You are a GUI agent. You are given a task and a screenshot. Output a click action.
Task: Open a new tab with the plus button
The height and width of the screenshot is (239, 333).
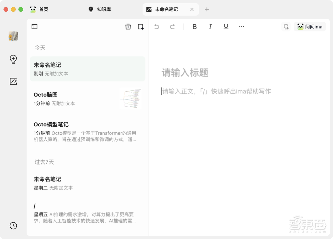click(x=207, y=10)
